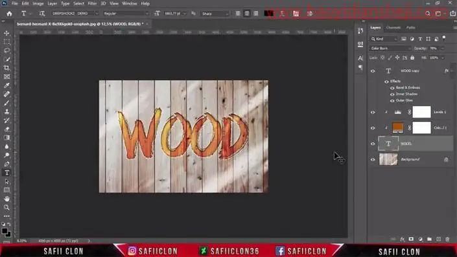Toggle visibility of WOOD copy layer
The width and height of the screenshot is (457, 257).
coord(373,71)
